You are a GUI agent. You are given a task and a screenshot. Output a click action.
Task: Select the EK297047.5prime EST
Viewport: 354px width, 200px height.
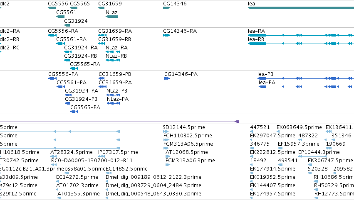click(x=252, y=140)
